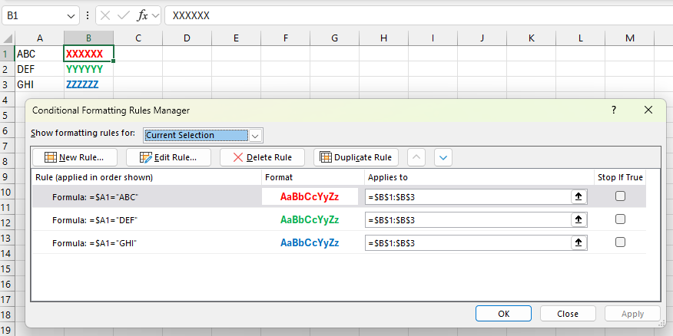Viewport: 673px width, 336px height.
Task: Click the Format column header
Action: pyautogui.click(x=313, y=177)
